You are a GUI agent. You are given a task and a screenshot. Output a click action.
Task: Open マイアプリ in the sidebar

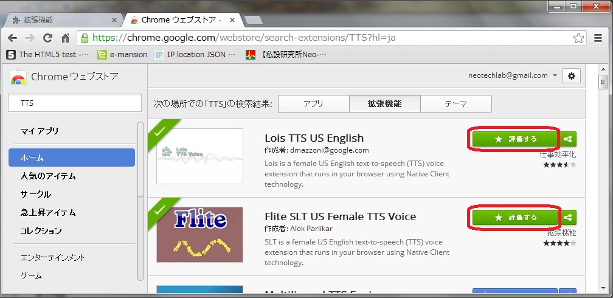click(40, 131)
